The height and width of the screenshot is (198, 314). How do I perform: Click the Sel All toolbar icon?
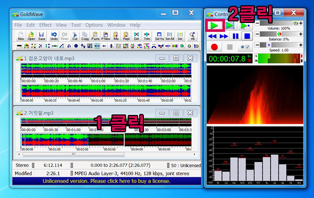click(x=170, y=36)
